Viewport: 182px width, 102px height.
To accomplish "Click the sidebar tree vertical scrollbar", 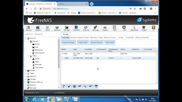I will 59,54.
